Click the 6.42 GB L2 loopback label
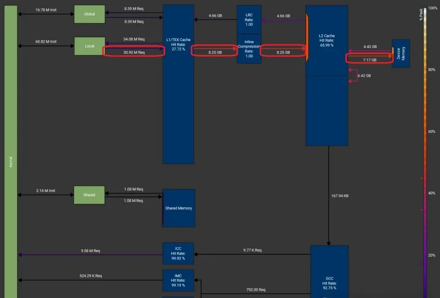 [x=364, y=76]
